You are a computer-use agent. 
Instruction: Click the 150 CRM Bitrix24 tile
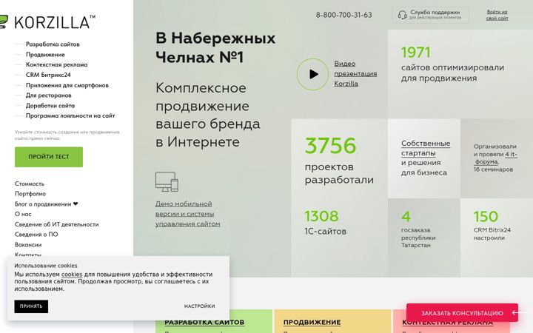pos(497,238)
